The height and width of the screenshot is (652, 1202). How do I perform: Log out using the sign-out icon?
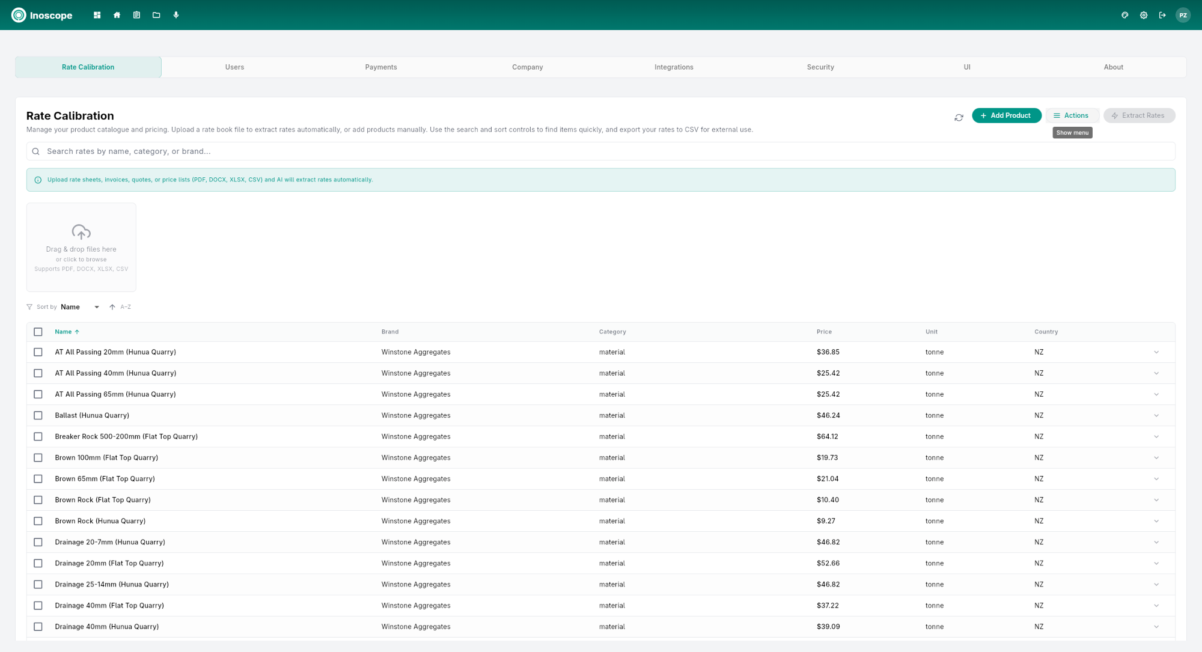click(x=1162, y=15)
